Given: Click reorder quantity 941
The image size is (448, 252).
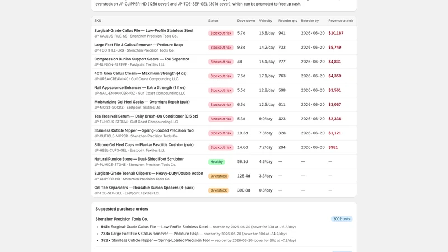Looking at the screenshot, I should [x=282, y=33].
